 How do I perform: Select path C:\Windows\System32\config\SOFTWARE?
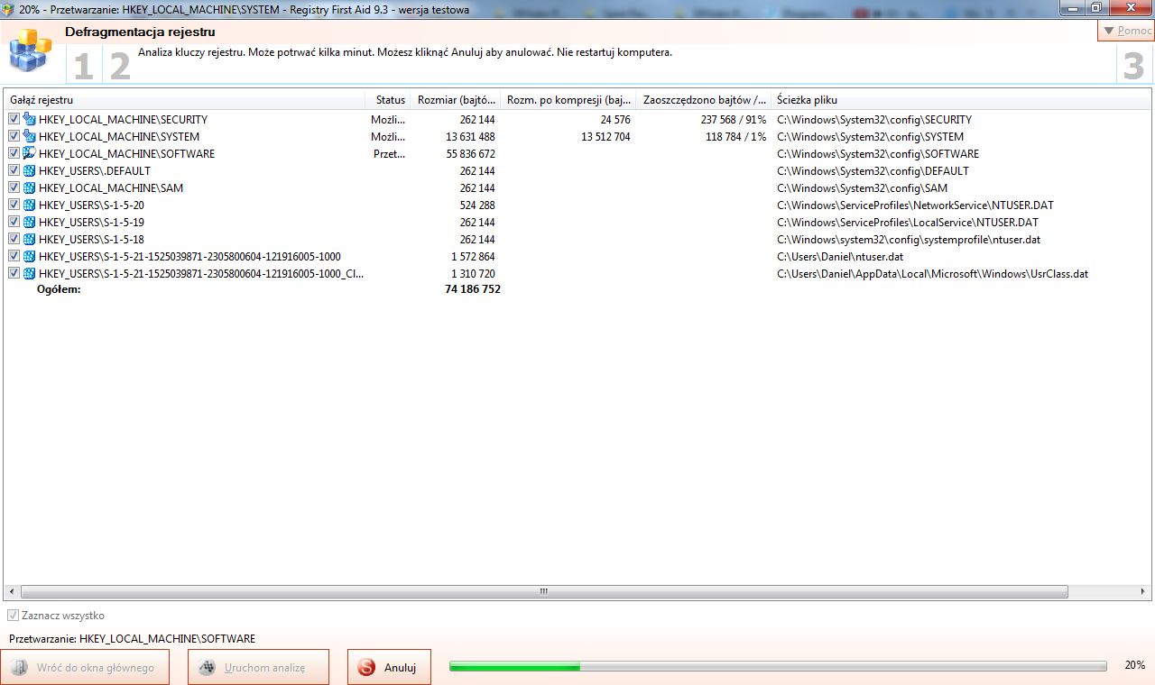(x=877, y=153)
